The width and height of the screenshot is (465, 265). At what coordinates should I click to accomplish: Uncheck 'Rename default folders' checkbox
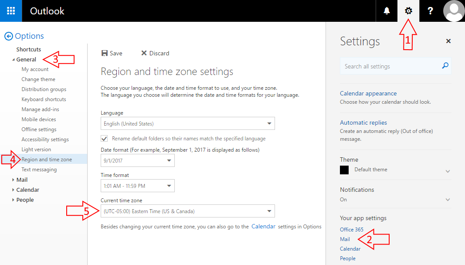pyautogui.click(x=103, y=138)
